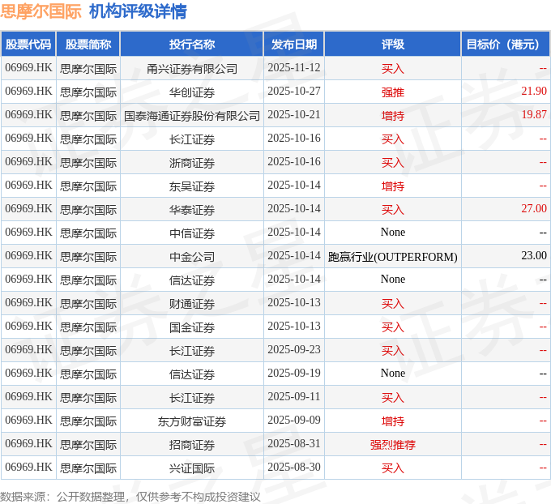Click 思摩尔国际 name in 招商证券 row
Image resolution: width=551 pixels, height=504 pixels.
88,445
